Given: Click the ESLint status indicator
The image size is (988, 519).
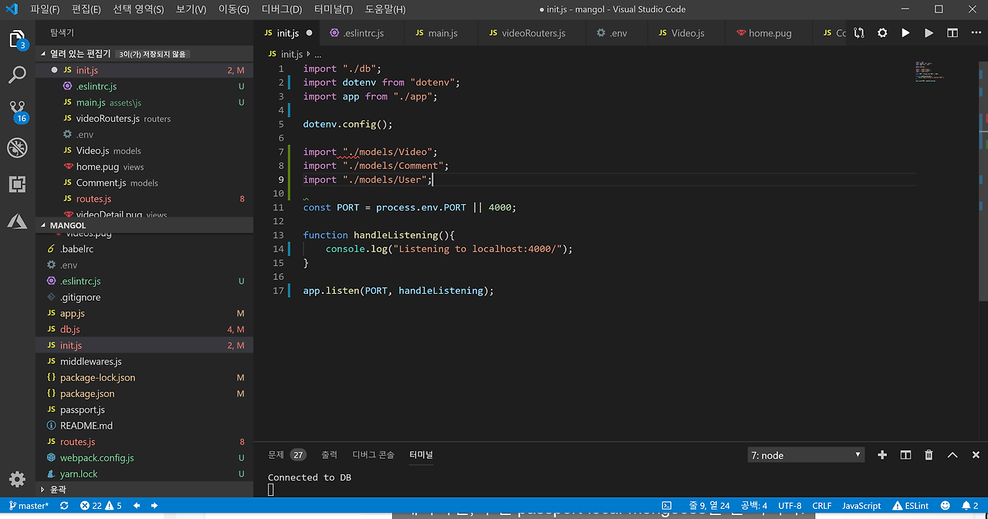Looking at the screenshot, I should pyautogui.click(x=910, y=506).
